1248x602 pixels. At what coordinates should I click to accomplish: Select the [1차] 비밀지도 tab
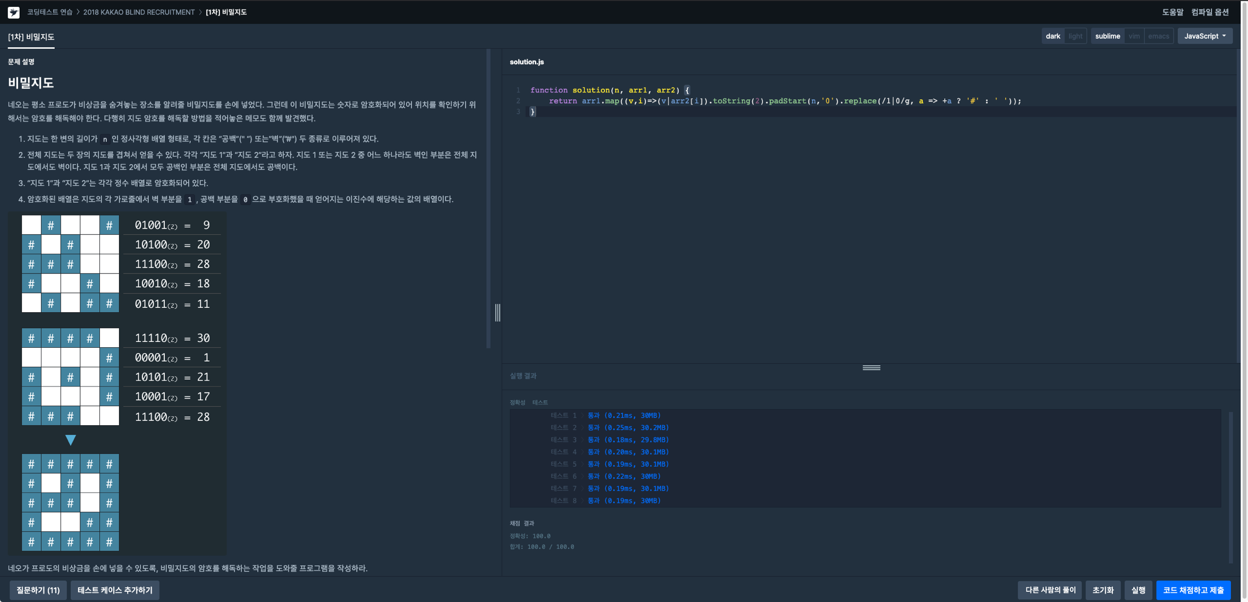click(x=31, y=37)
